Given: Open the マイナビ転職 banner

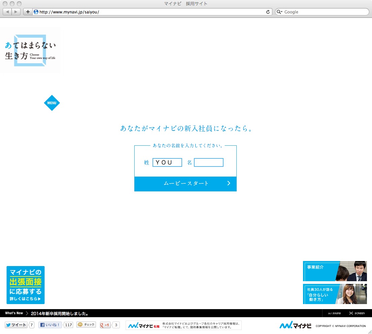Looking at the screenshot, I should tap(183, 325).
